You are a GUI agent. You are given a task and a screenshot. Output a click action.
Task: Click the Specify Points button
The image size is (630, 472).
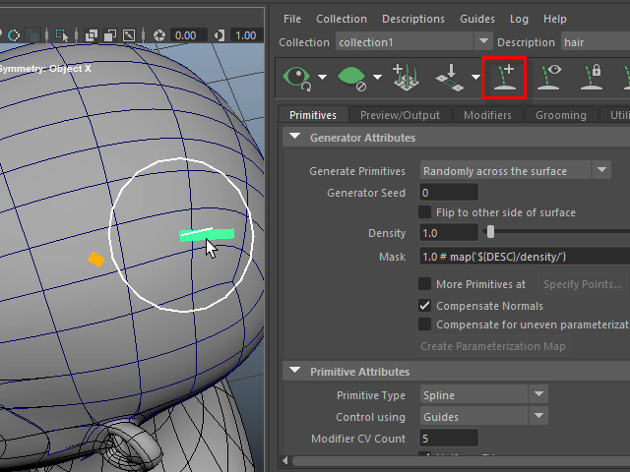[x=582, y=284]
